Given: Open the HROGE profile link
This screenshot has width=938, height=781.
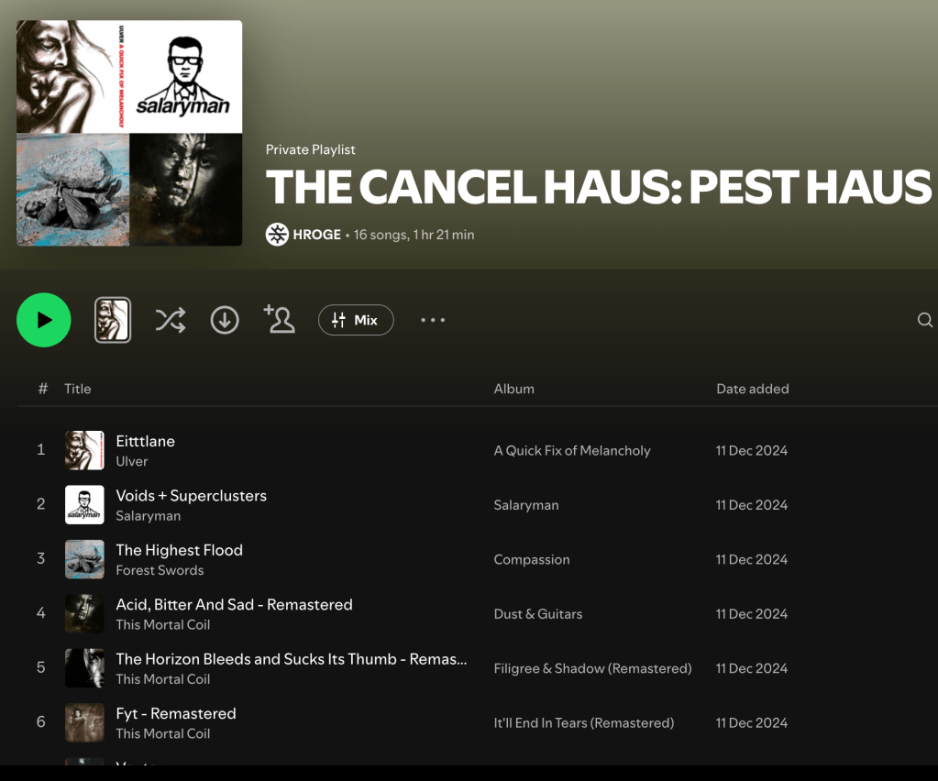Looking at the screenshot, I should (x=316, y=235).
